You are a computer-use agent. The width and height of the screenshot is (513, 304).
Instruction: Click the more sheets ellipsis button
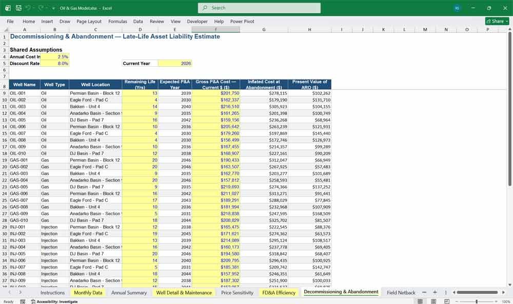tap(424, 292)
